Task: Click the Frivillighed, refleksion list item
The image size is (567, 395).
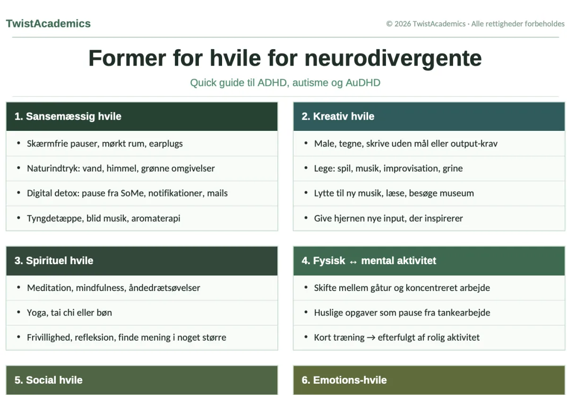Action: [142, 337]
